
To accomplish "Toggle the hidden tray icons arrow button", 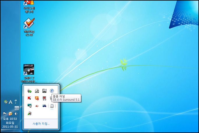I will coord(17,108).
